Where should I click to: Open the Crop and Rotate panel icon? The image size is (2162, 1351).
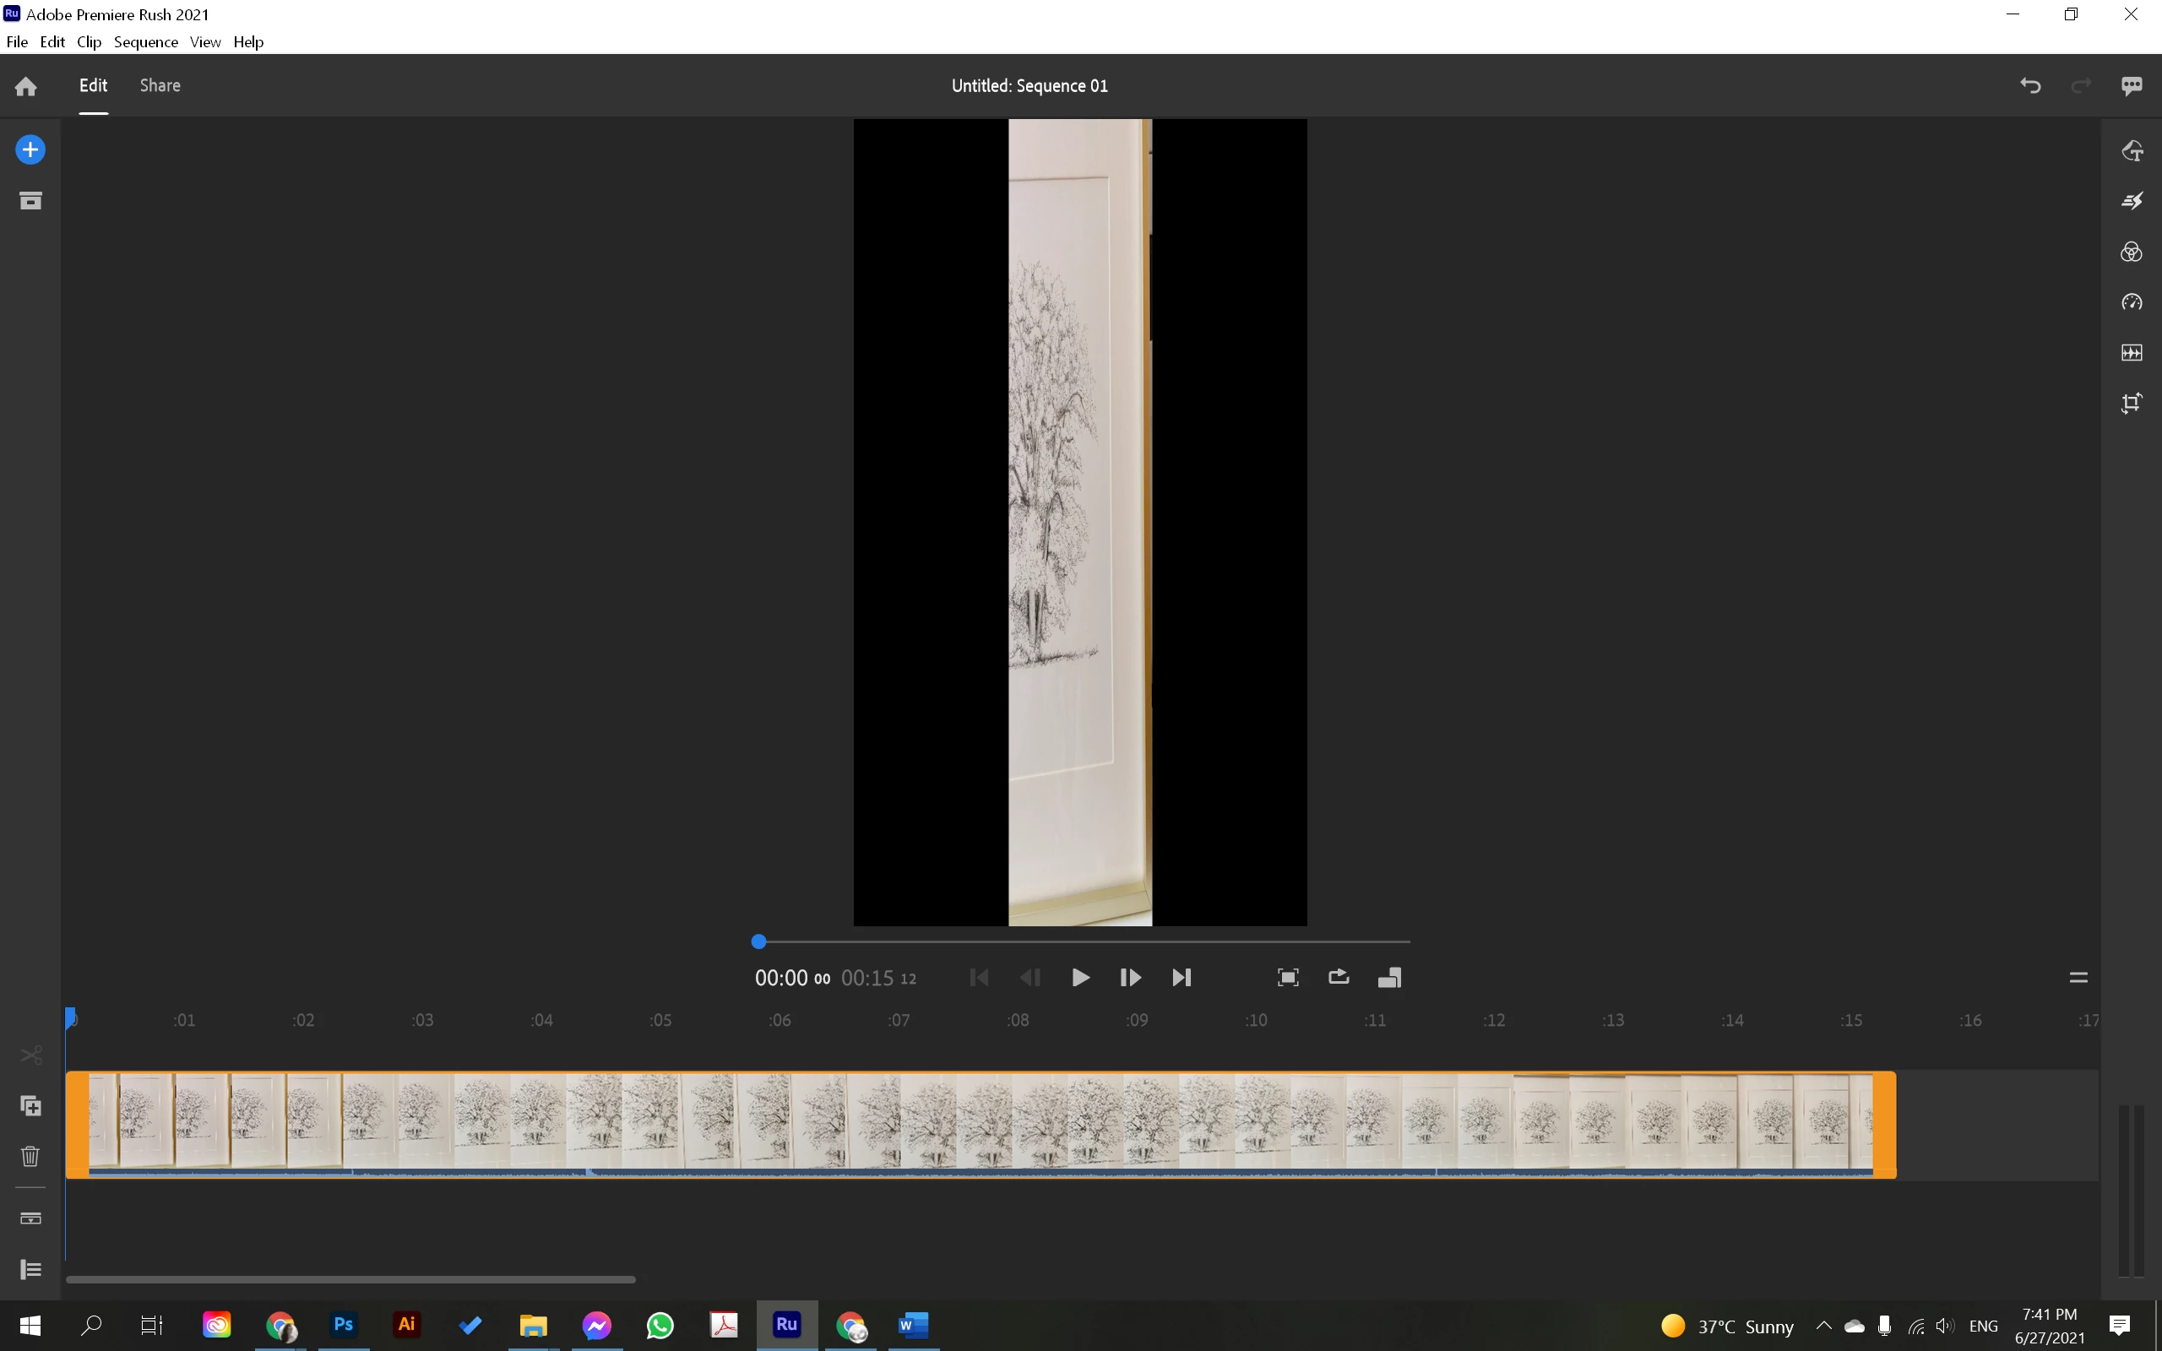coord(2132,403)
